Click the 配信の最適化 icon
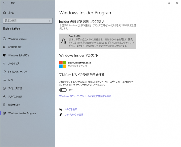 coord(4,47)
